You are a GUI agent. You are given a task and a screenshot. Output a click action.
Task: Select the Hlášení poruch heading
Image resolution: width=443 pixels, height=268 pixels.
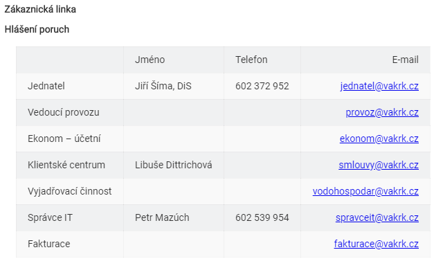(x=37, y=29)
